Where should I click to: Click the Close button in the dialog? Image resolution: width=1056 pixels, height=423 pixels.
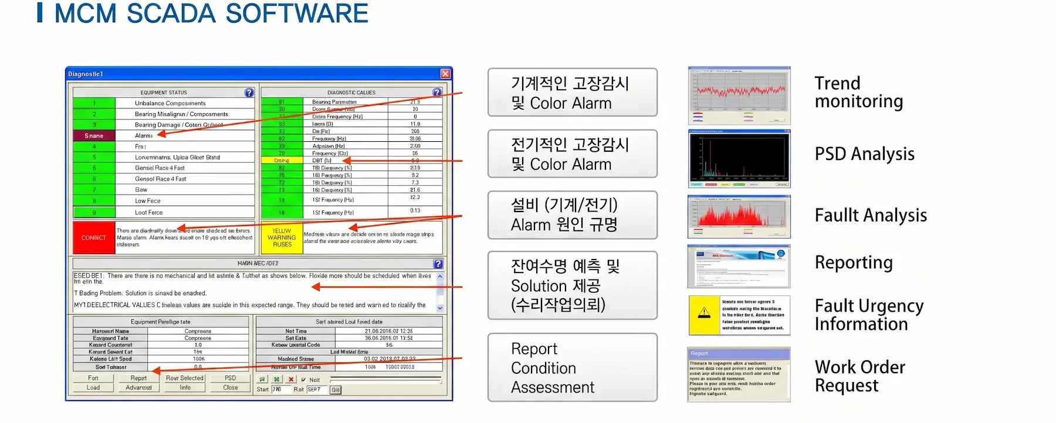231,387
